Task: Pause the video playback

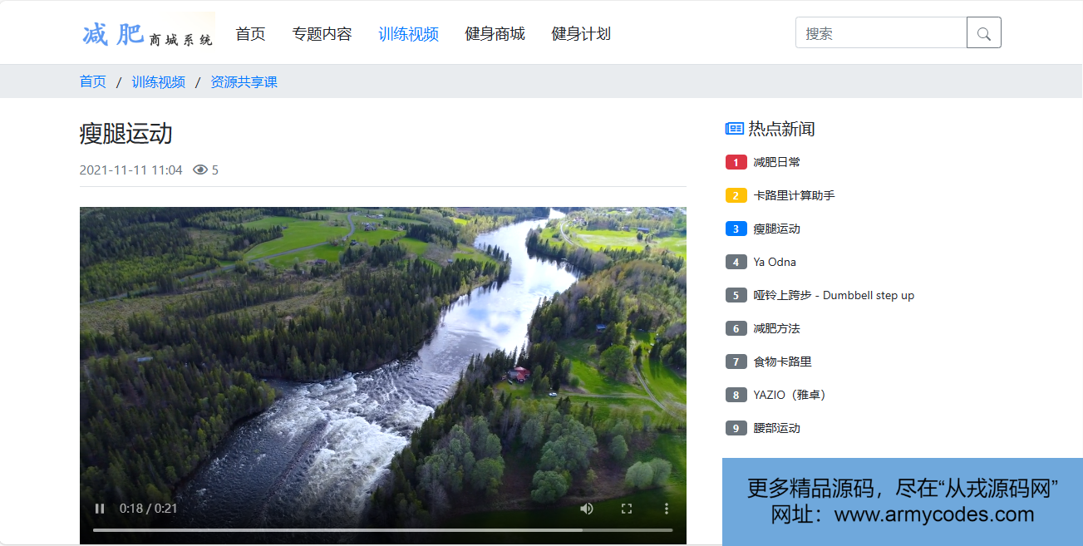Action: coord(100,509)
